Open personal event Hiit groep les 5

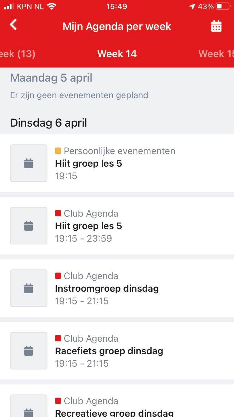pyautogui.click(x=89, y=163)
